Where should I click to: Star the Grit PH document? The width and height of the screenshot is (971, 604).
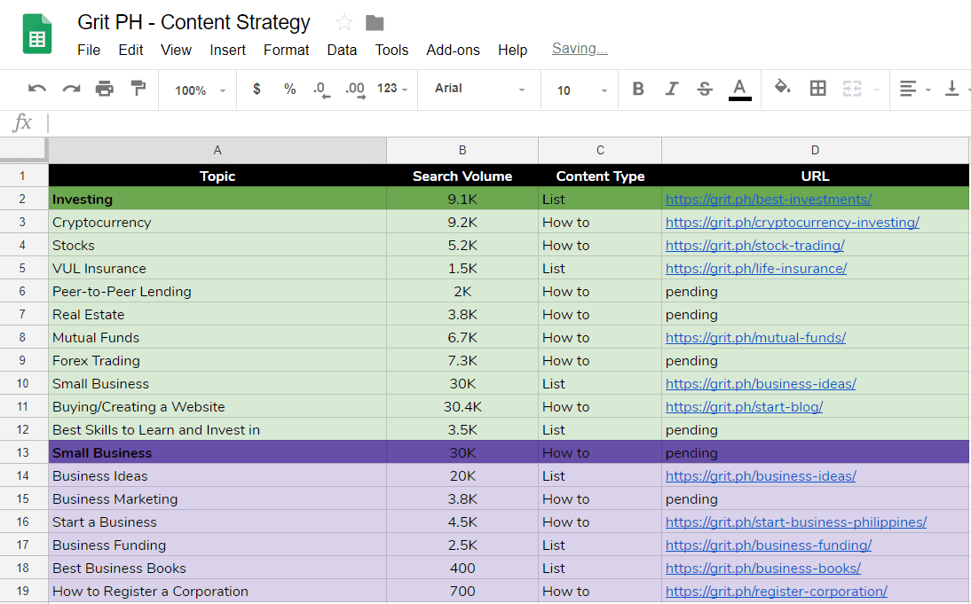343,23
